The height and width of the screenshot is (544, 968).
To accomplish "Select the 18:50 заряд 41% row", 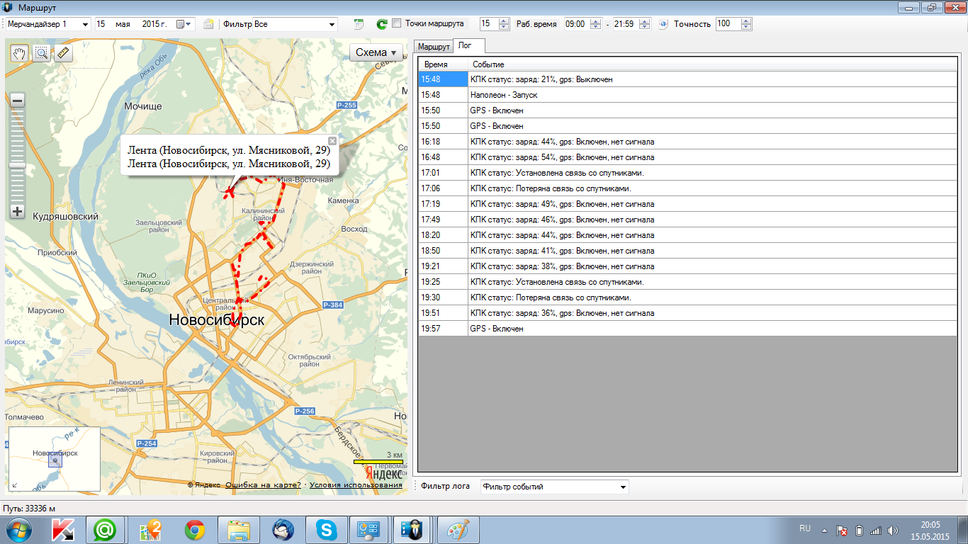I will (x=687, y=251).
